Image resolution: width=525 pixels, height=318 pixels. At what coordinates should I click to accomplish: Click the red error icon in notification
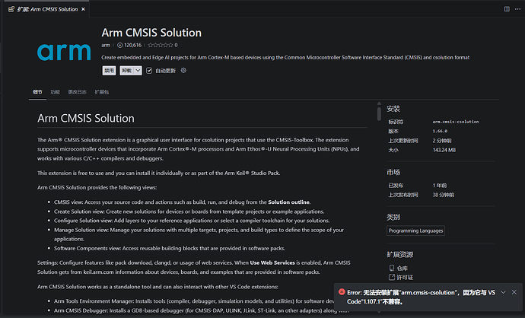342,292
